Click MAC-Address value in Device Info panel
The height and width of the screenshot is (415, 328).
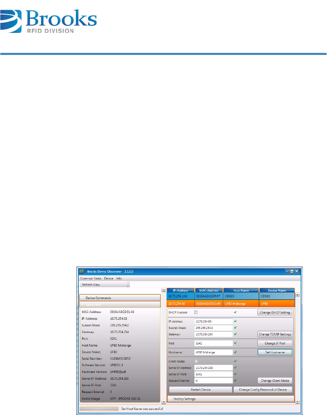122,312
